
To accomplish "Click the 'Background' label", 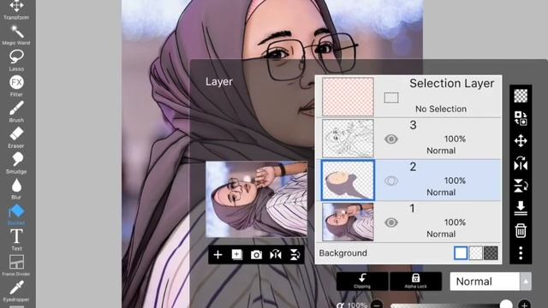I will 342,253.
